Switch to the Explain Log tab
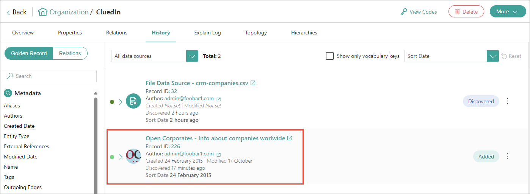Viewport: 530px width, 194px height. coord(207,33)
